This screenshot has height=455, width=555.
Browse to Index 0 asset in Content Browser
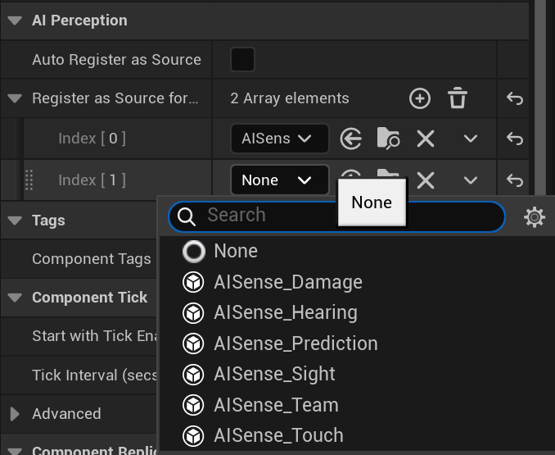pyautogui.click(x=388, y=139)
